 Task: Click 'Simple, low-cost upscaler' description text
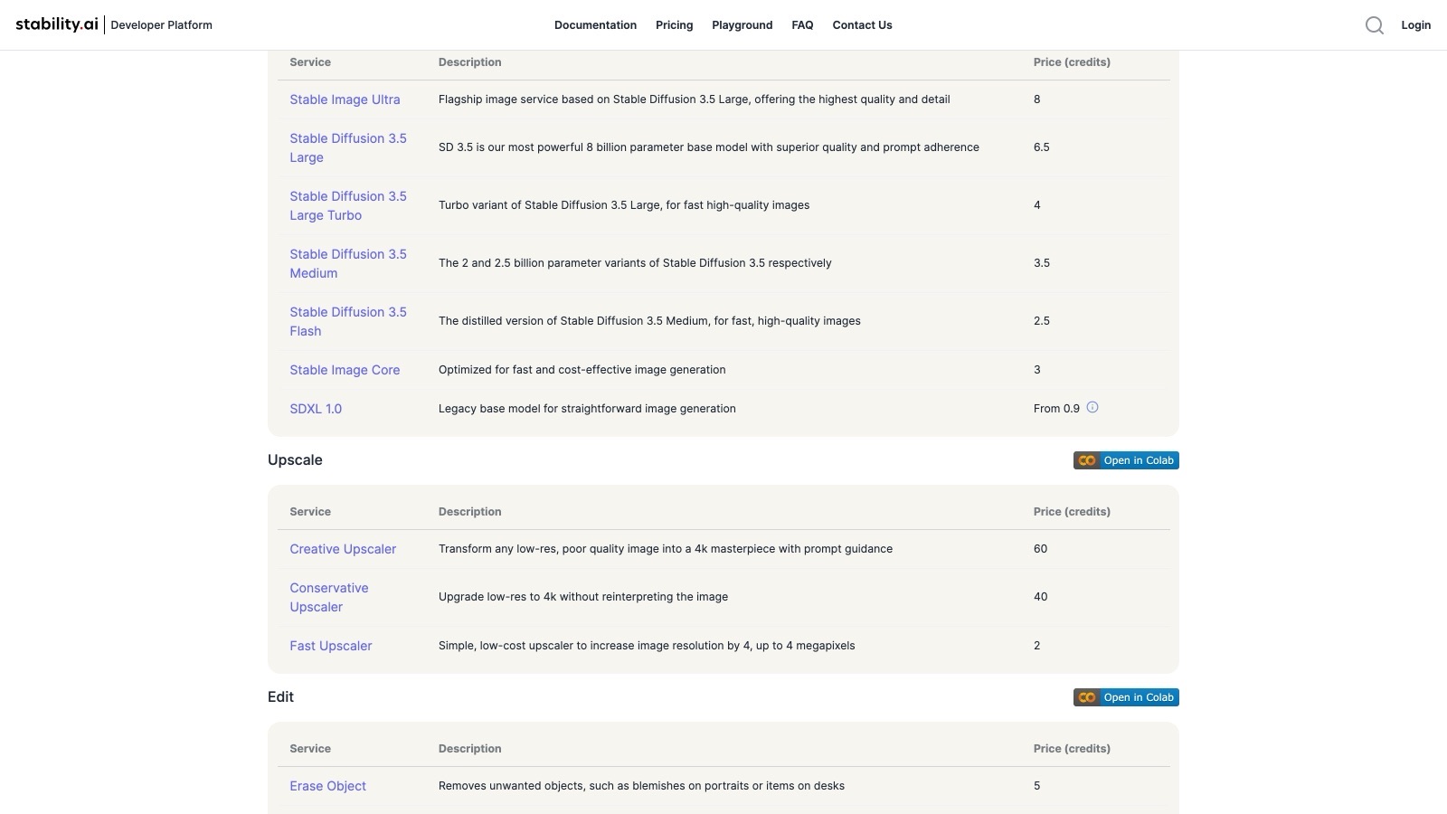coord(647,646)
